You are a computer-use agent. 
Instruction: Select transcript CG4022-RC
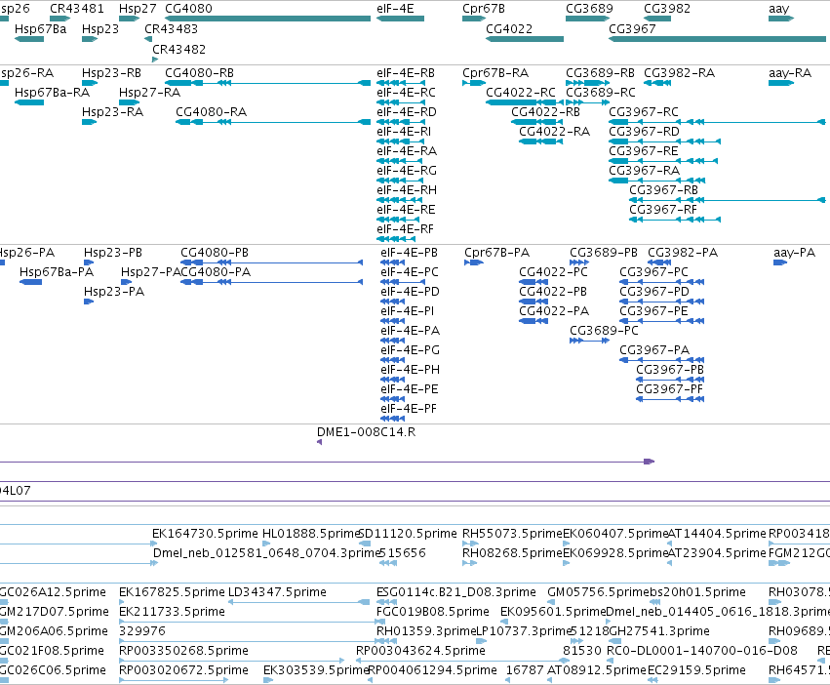pos(524,102)
